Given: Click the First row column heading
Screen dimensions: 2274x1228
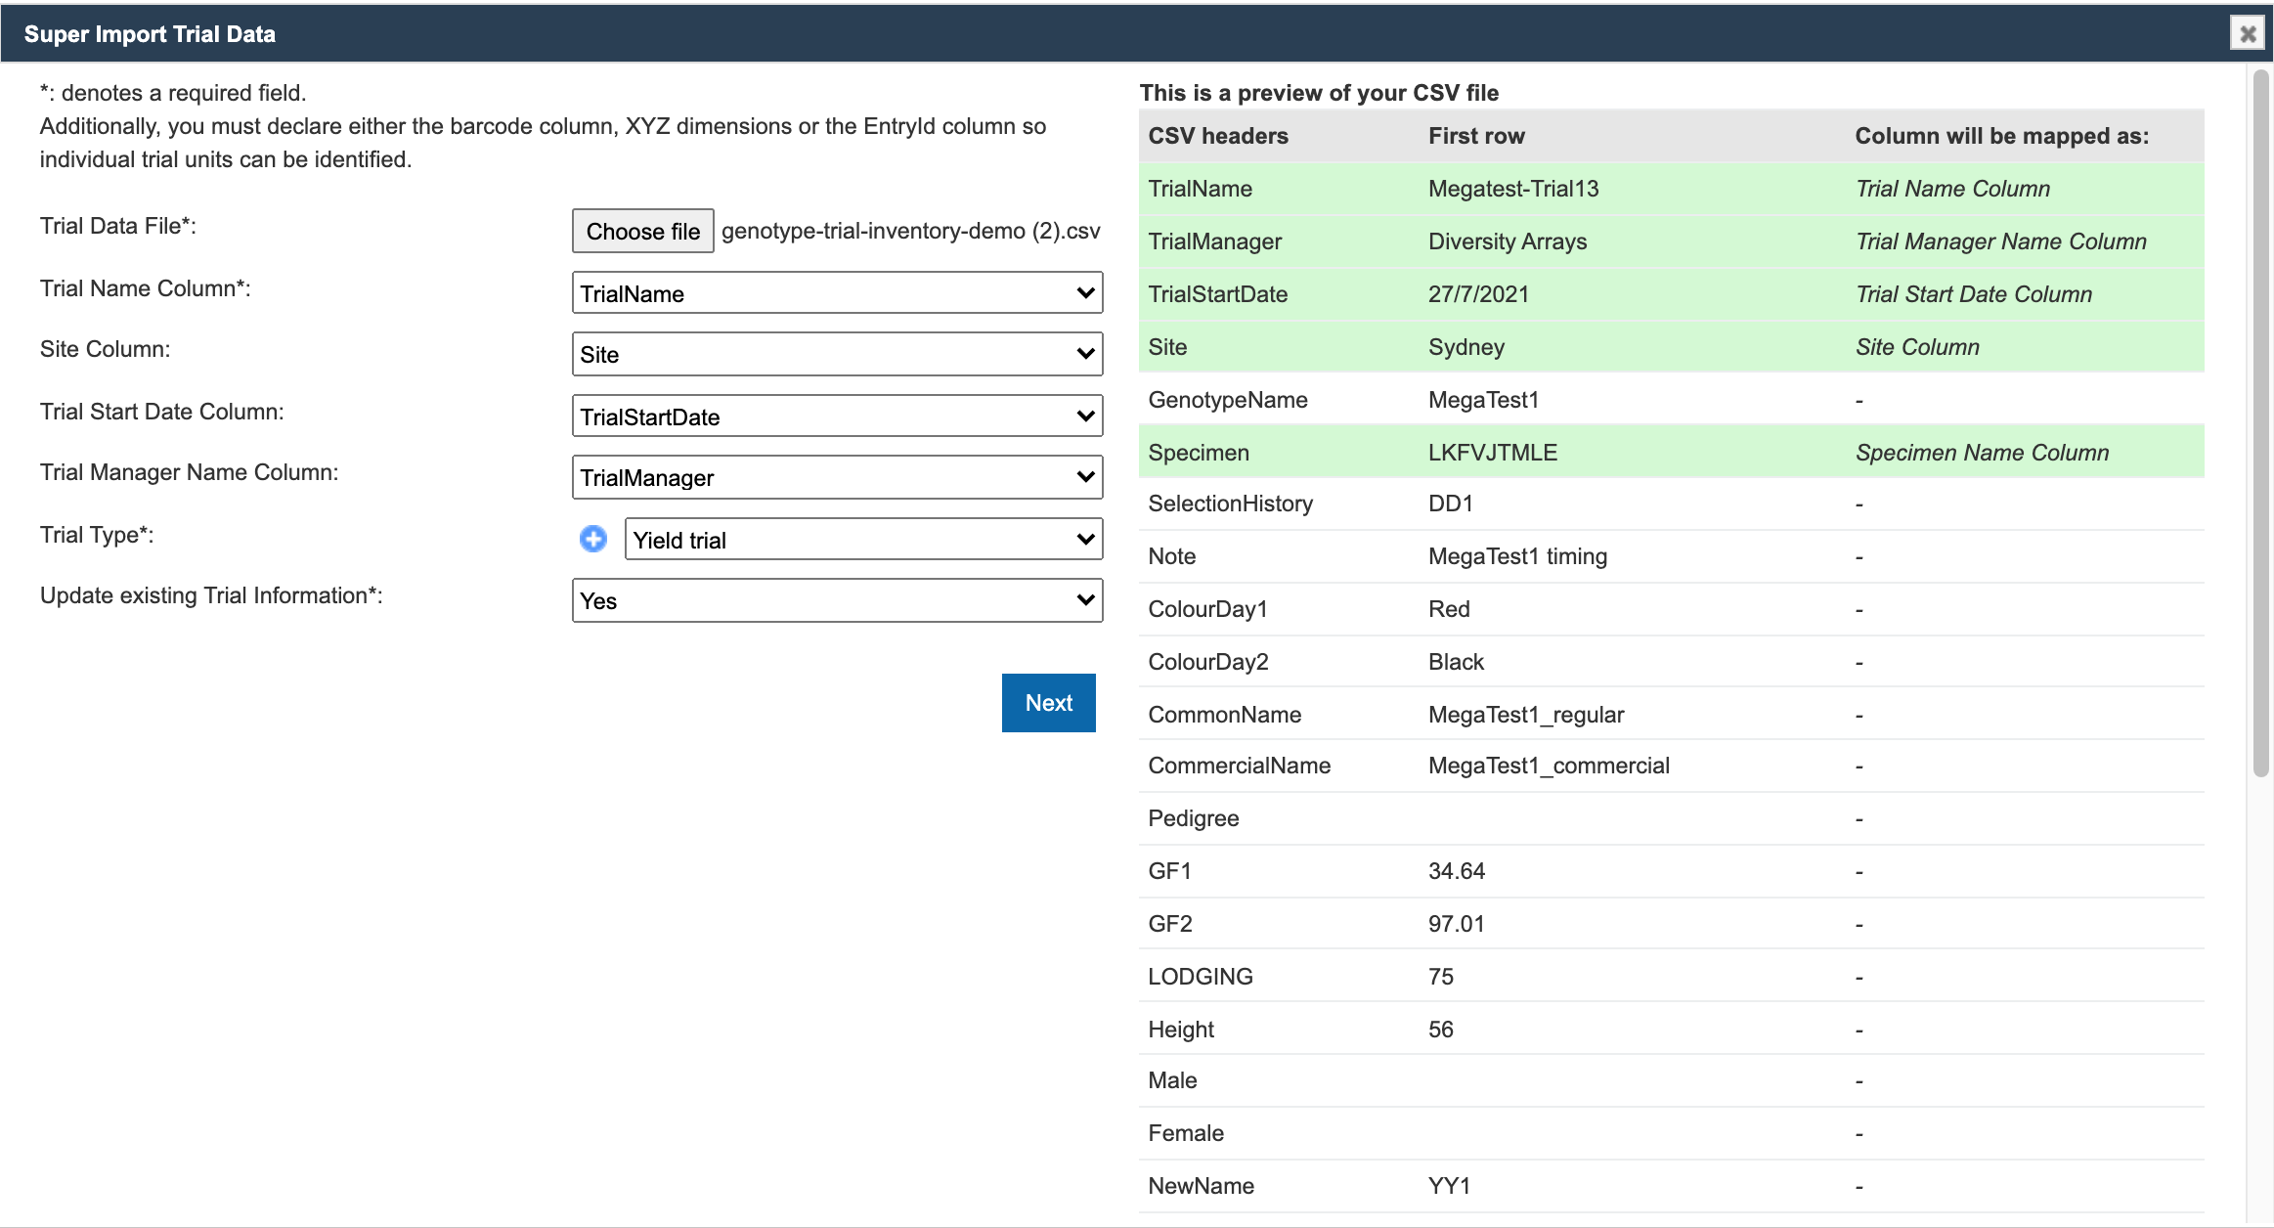Looking at the screenshot, I should tap(1475, 136).
